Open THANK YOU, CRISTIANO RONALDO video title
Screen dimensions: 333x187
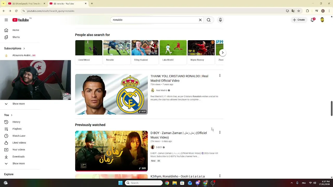(179, 78)
